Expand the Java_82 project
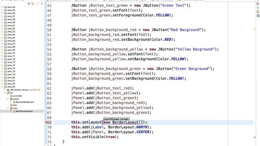260x146 pixels. pos(2,84)
